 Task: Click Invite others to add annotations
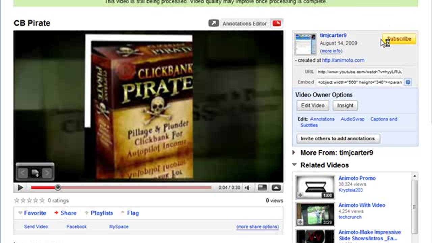click(x=338, y=139)
